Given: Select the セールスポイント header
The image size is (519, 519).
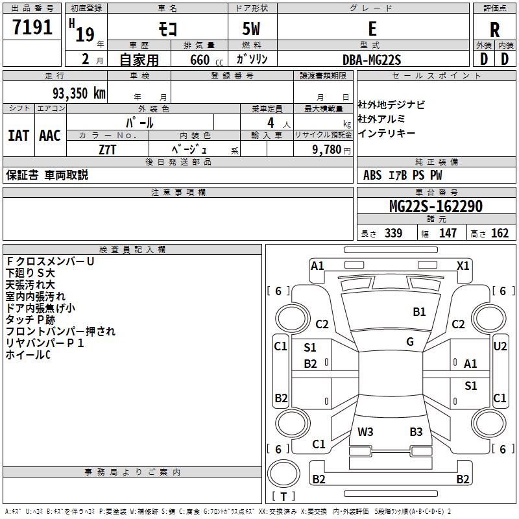Looking at the screenshot, I should pos(436,75).
